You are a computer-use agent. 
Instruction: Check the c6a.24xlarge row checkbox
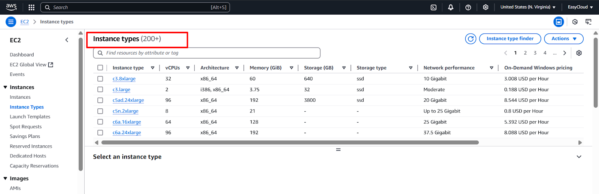tap(100, 133)
